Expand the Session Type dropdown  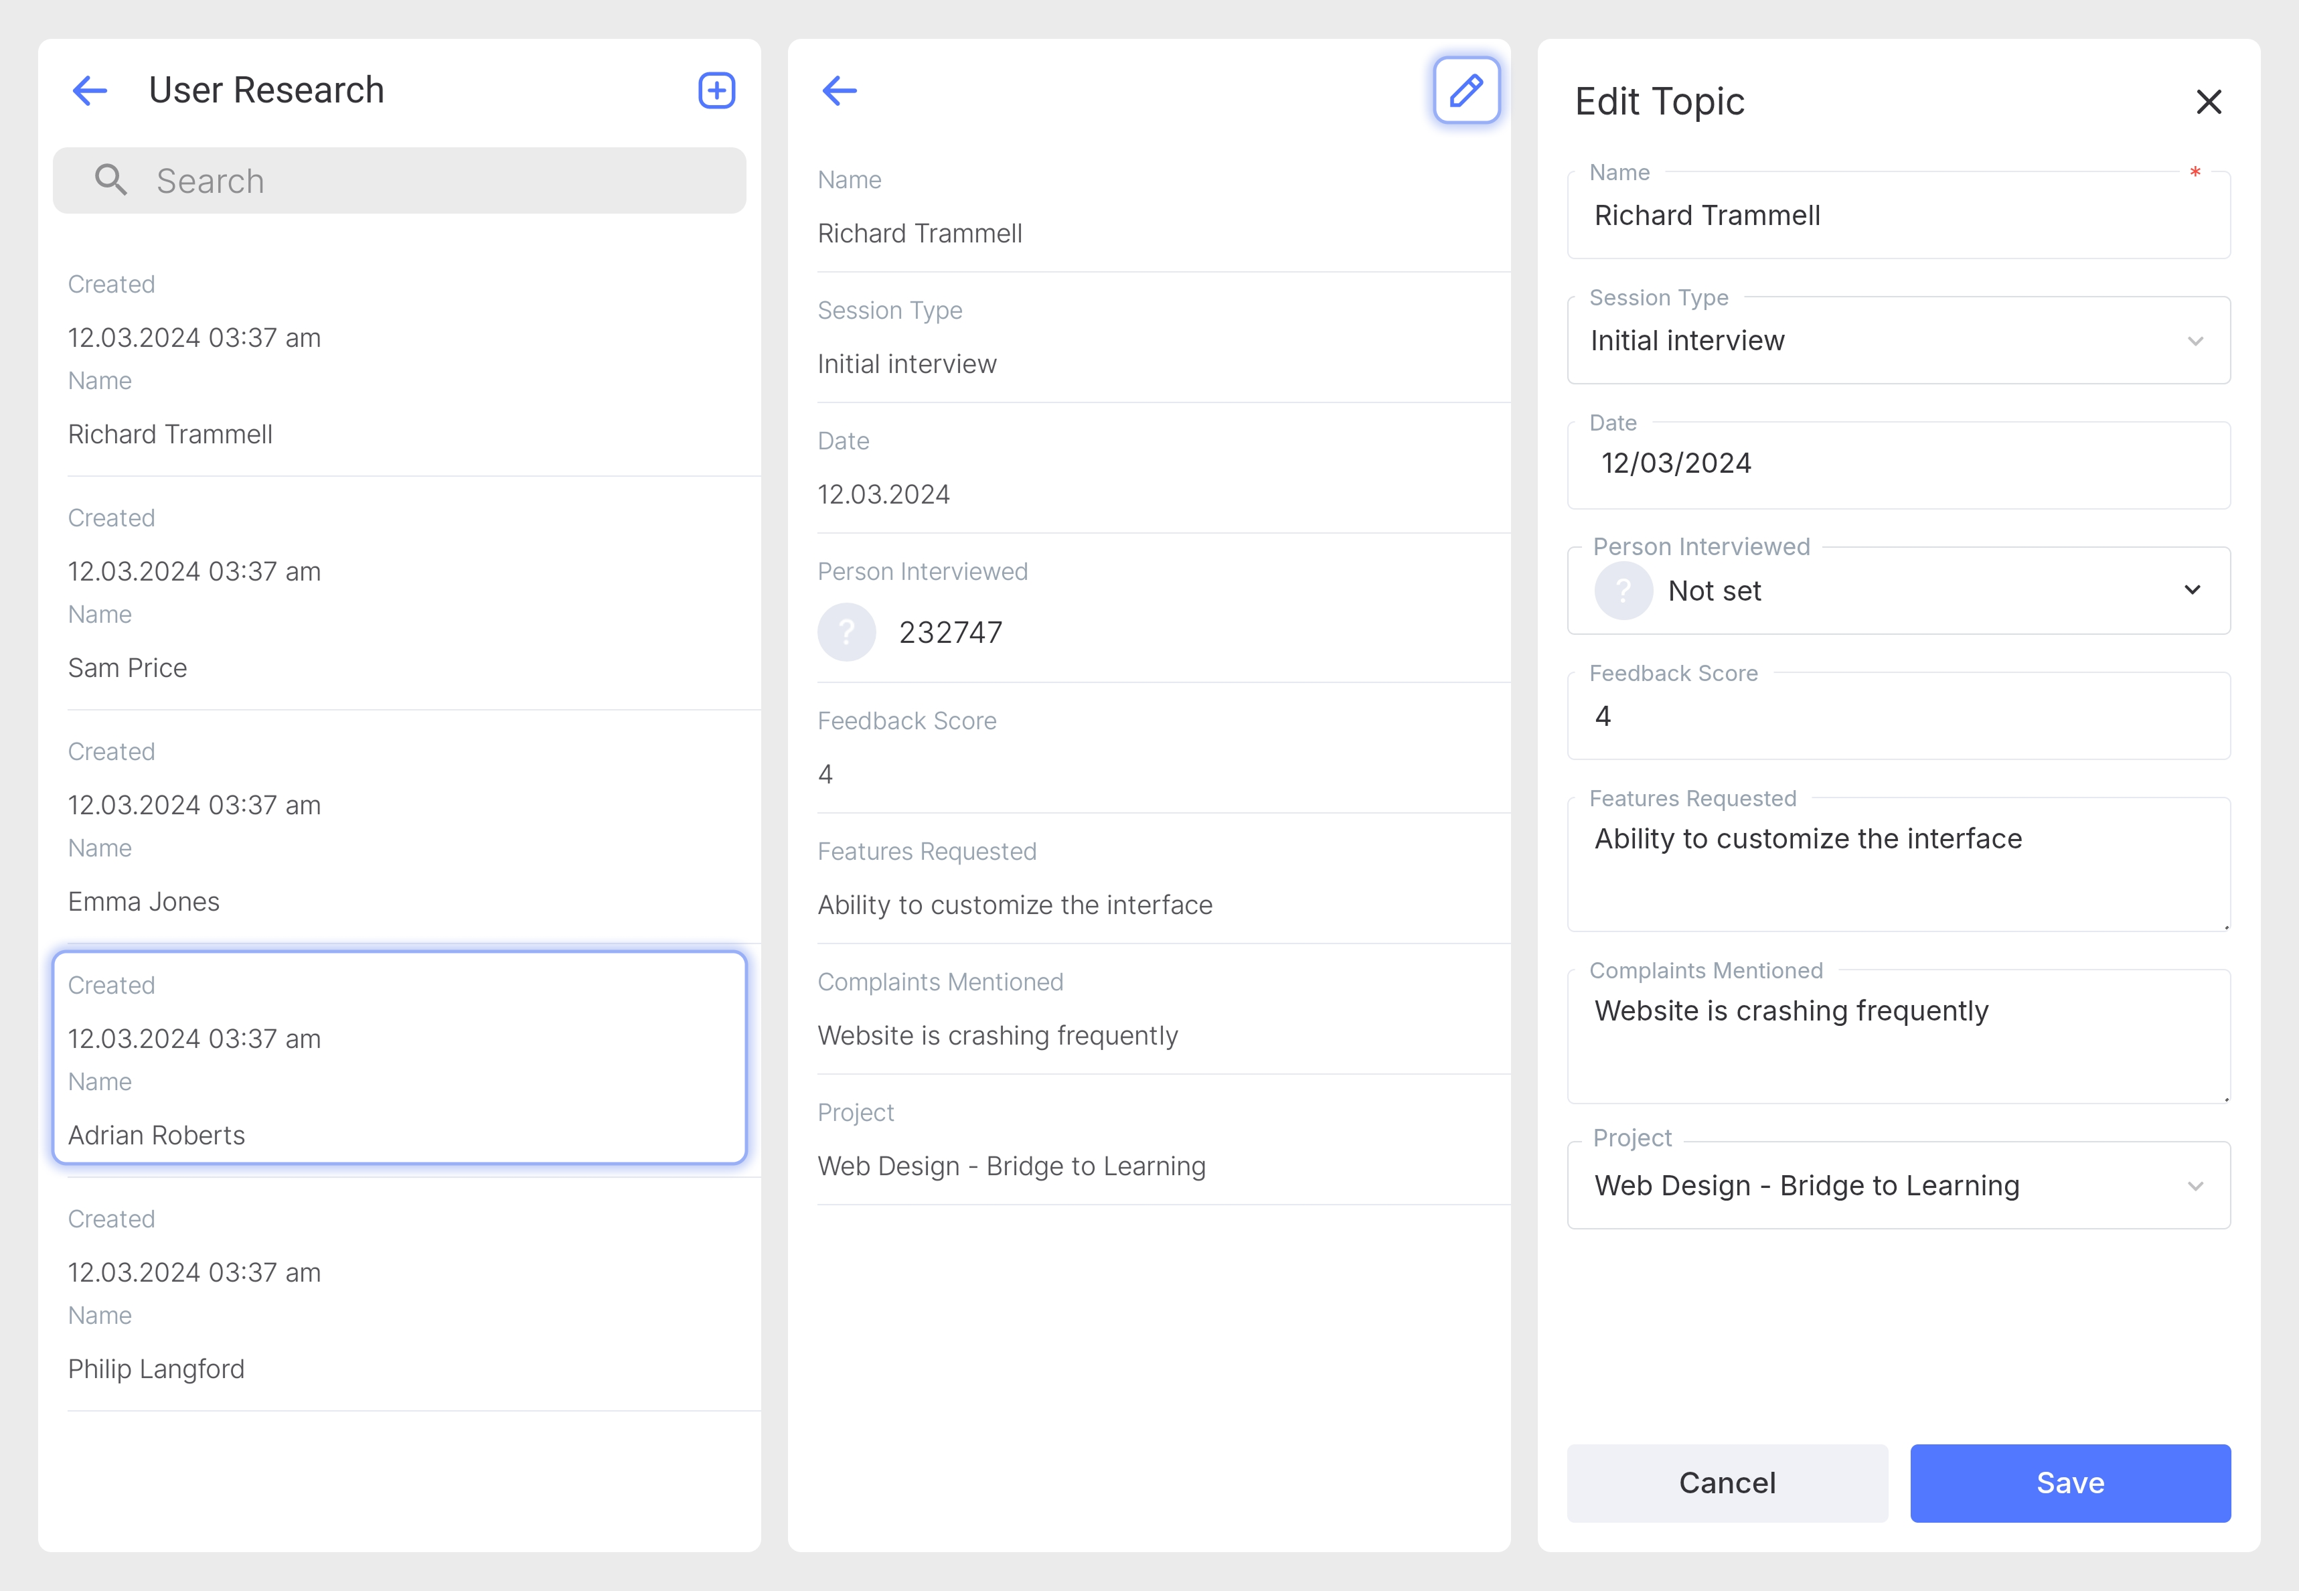click(x=2195, y=341)
